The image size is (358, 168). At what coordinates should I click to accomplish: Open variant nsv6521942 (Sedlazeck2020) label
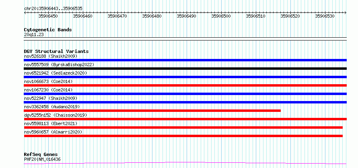[x=56, y=73]
